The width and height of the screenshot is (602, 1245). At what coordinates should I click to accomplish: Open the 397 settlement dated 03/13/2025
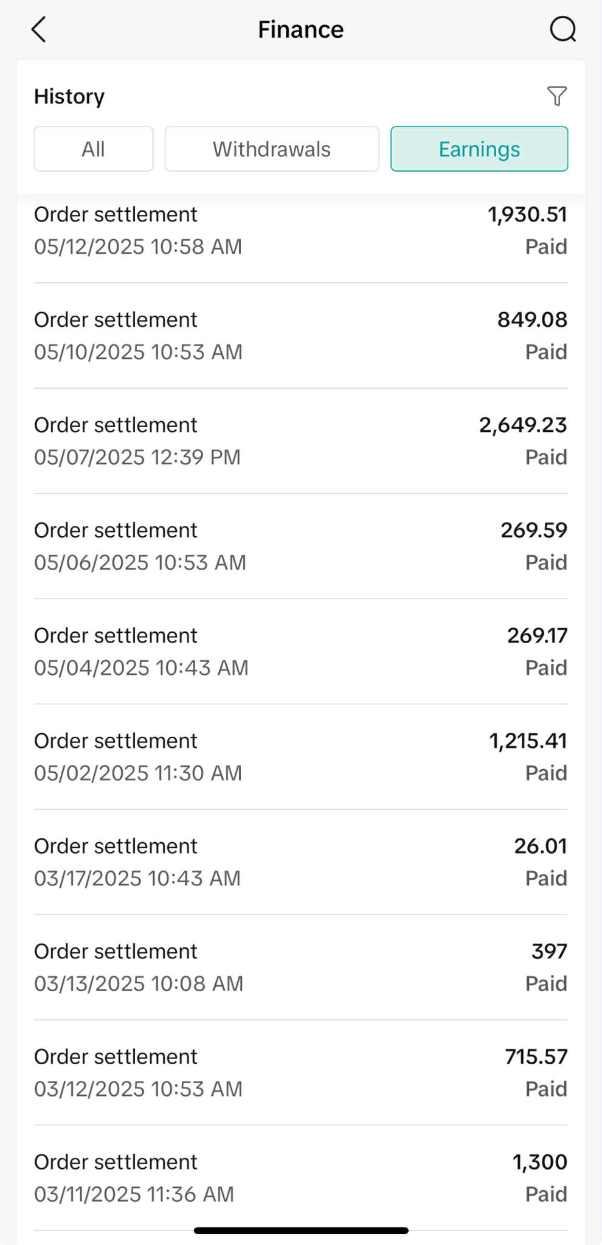301,968
